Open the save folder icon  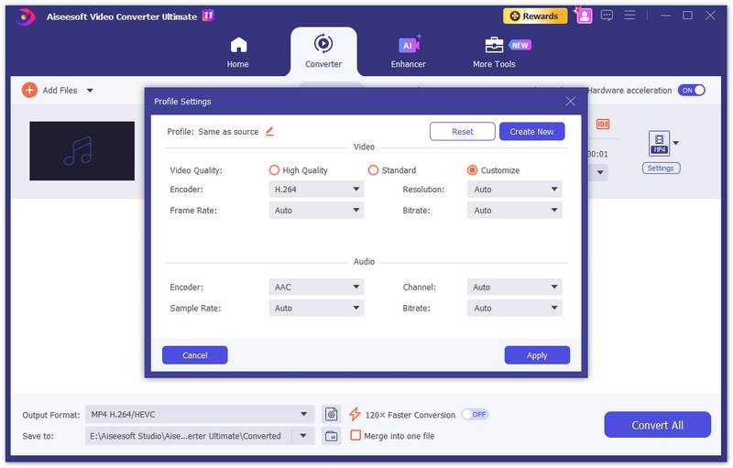(x=331, y=436)
